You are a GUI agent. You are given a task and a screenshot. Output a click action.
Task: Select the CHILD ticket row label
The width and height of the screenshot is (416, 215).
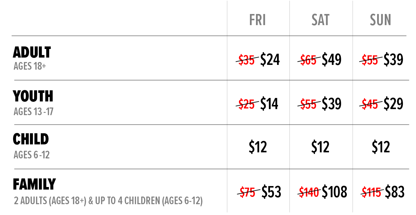point(31,139)
